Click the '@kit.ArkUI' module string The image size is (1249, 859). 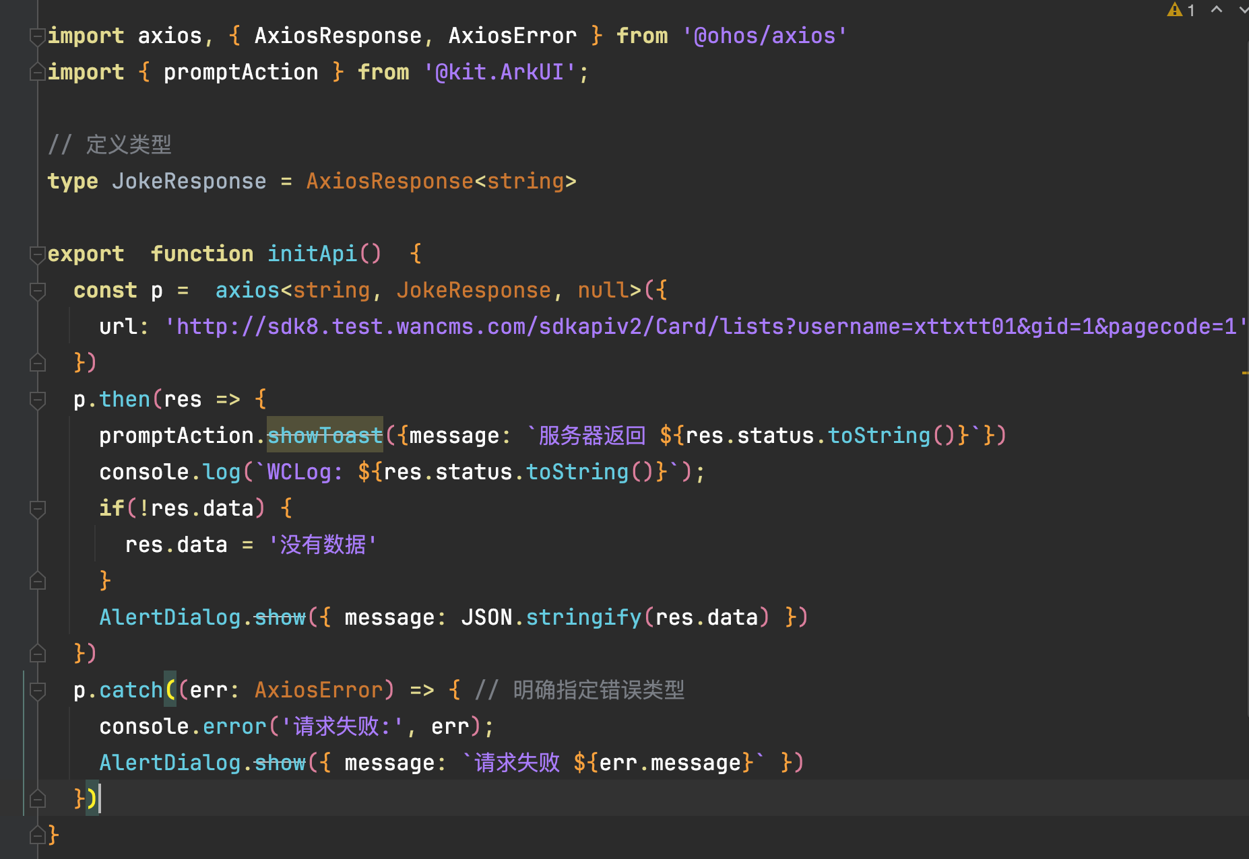(x=499, y=72)
